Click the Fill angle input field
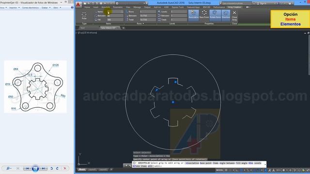This screenshot has width=310, height=174. tap(115, 20)
